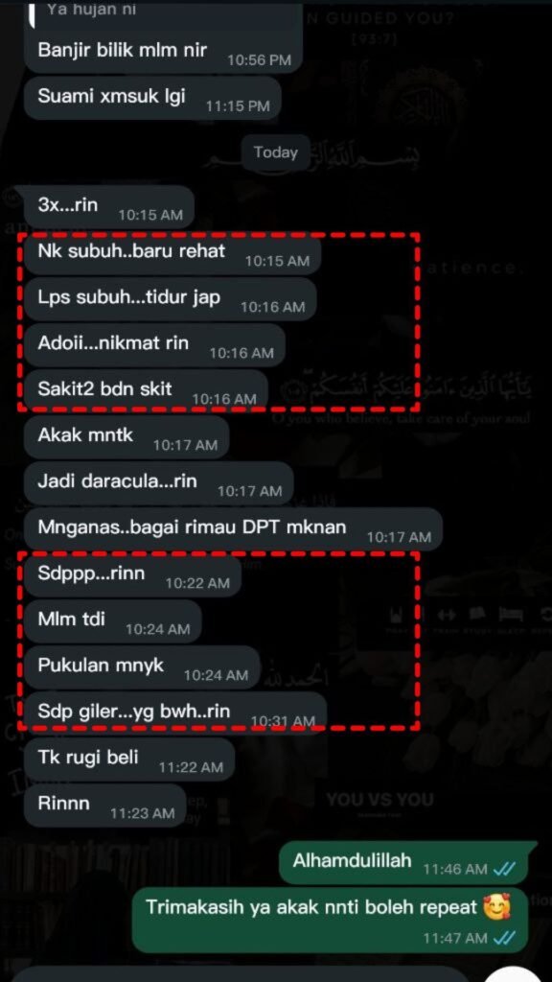Tap the double-check icon beside Alhamdulillah

pos(504,869)
